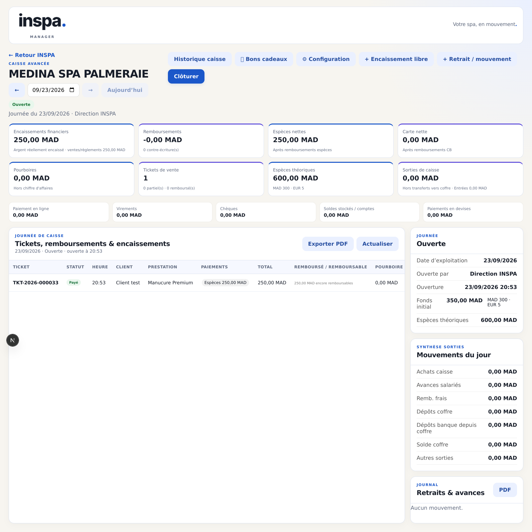Go to previous day arrow button

[17, 90]
